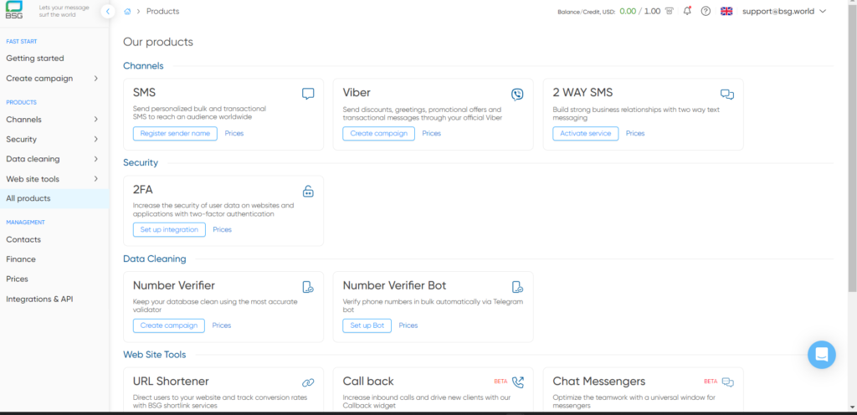The image size is (857, 415).
Task: Click the Chat Messengers bubbles icon
Action: [x=728, y=382]
